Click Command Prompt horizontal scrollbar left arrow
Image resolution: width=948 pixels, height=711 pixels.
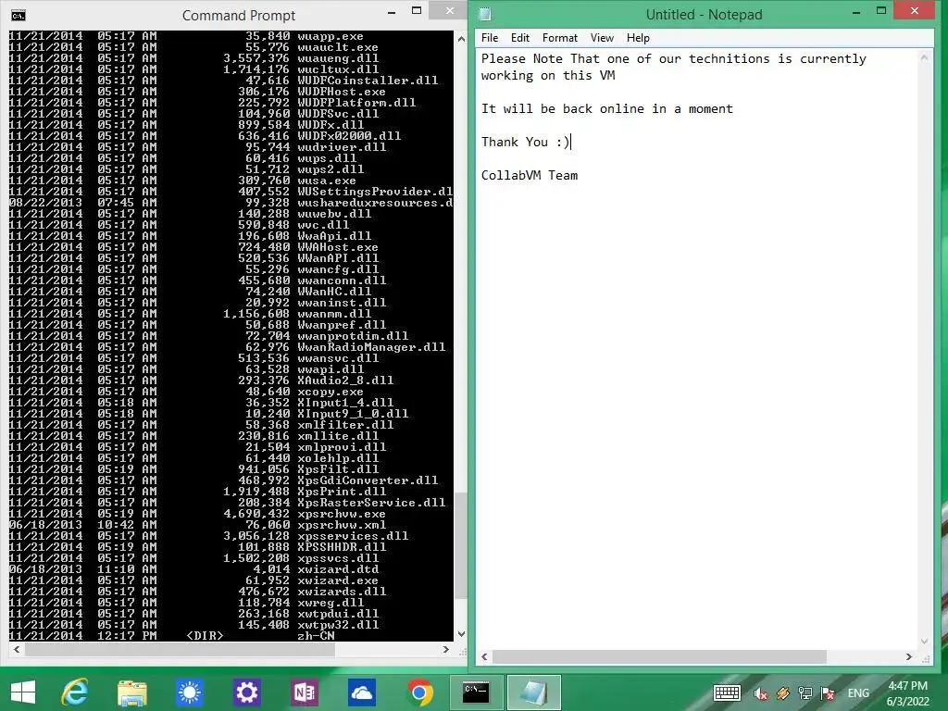[x=17, y=649]
